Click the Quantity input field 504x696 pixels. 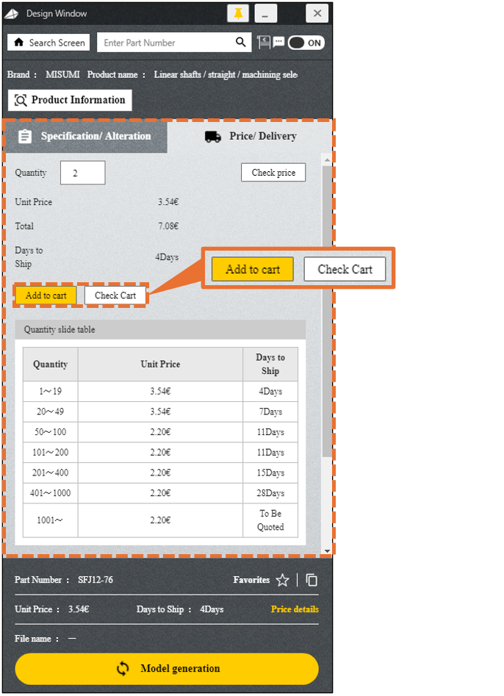(x=82, y=173)
